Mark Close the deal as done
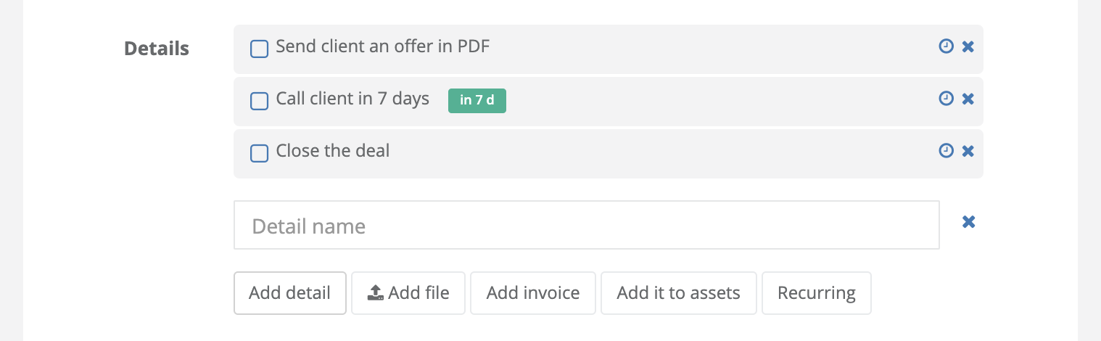1101x341 pixels. pyautogui.click(x=259, y=153)
